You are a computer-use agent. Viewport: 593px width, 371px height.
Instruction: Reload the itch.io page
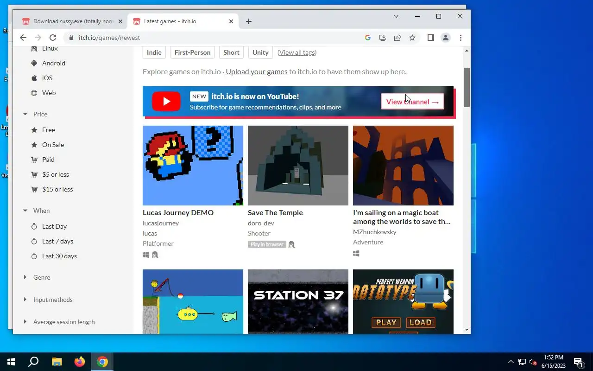[x=53, y=38]
